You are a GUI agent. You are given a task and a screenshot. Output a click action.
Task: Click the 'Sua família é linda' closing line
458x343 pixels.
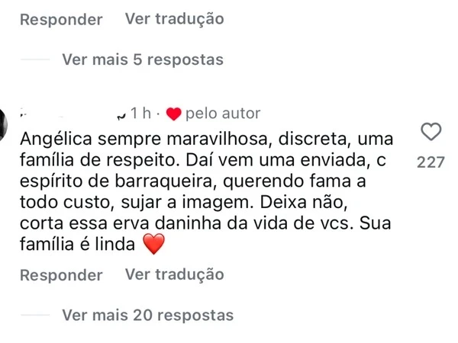(x=75, y=245)
